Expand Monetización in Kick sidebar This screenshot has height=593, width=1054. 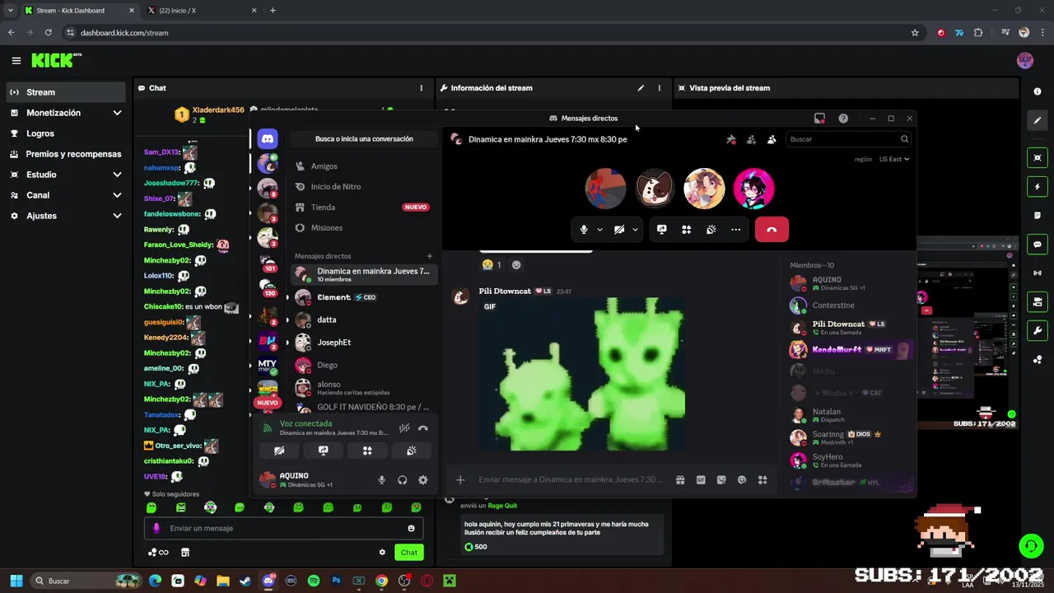[x=66, y=113]
